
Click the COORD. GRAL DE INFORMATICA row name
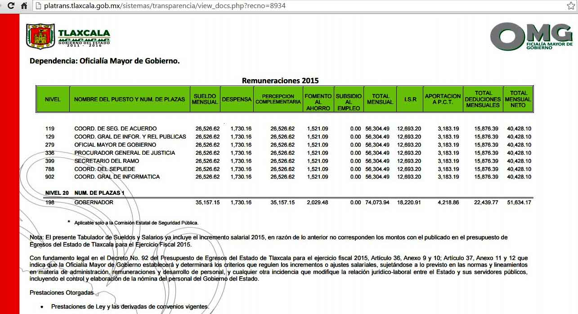point(117,177)
